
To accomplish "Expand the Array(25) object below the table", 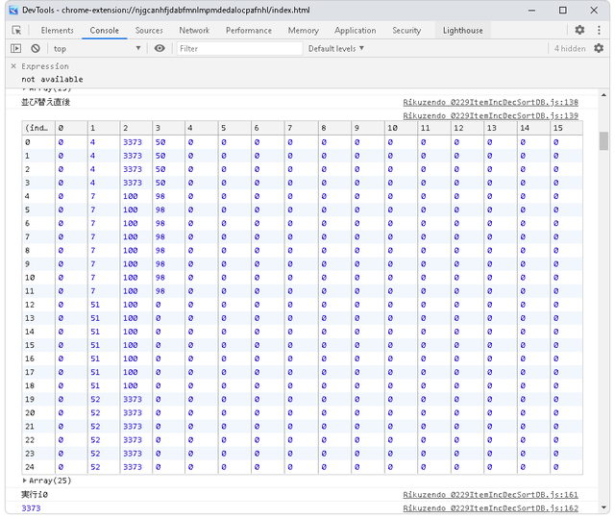I will 47,481.
